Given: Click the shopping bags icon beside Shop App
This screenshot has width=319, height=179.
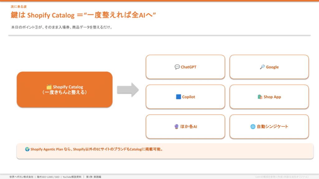Looking at the screenshot, I should tap(260, 97).
